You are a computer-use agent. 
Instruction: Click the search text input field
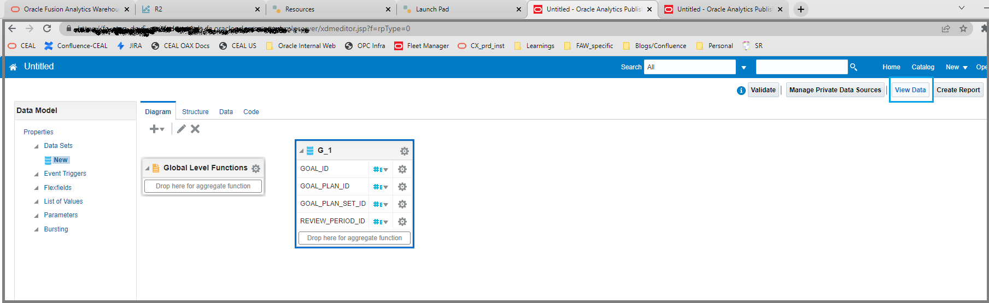point(801,67)
